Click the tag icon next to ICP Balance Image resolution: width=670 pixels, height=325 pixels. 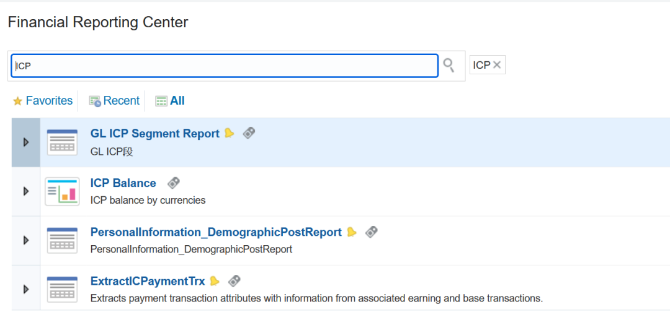click(174, 183)
